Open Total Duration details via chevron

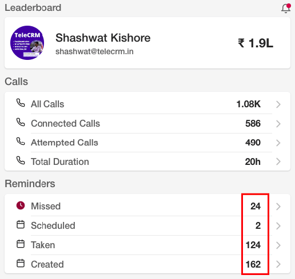click(x=278, y=161)
